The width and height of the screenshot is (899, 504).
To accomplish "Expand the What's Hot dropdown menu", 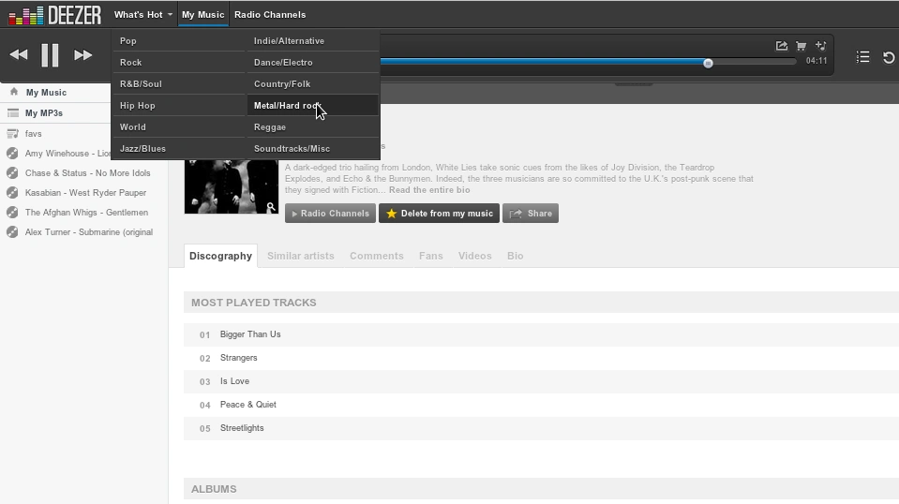I will pyautogui.click(x=142, y=15).
